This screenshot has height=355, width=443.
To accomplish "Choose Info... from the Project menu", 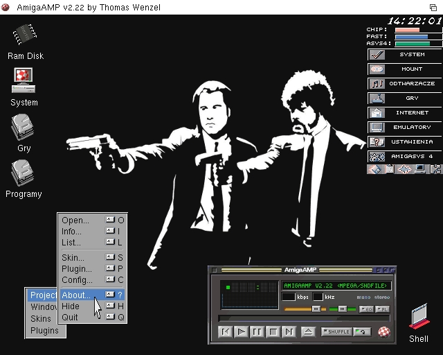I will point(92,232).
